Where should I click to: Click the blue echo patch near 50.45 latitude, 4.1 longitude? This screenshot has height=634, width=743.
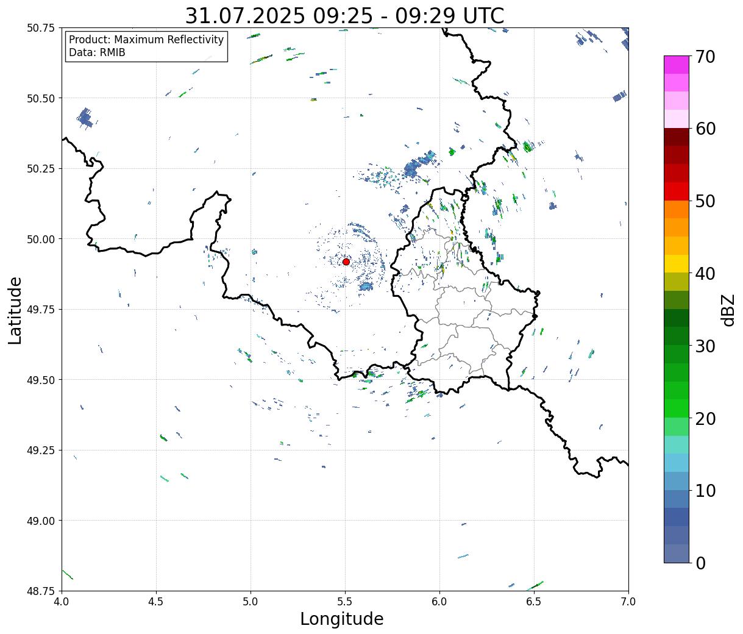click(x=85, y=117)
